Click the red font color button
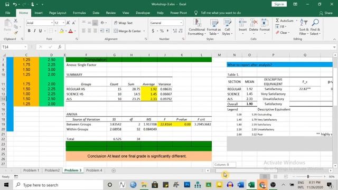Viewport: 338px width, 190px height. click(71, 31)
